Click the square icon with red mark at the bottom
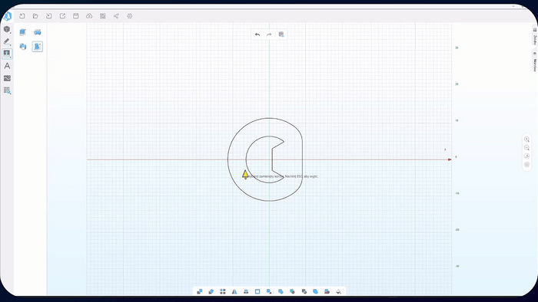The width and height of the screenshot is (538, 302). [x=269, y=291]
